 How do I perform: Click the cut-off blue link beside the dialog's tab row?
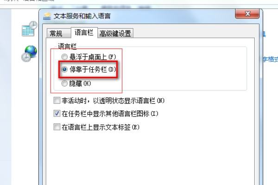point(264,34)
